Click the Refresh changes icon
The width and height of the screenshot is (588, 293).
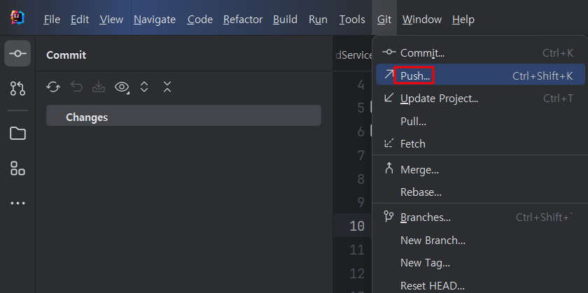coord(53,87)
